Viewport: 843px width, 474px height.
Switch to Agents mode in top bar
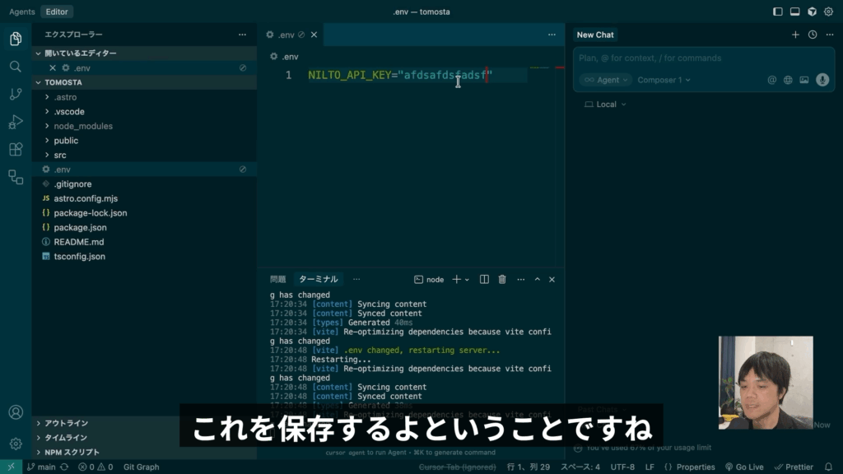[21, 12]
